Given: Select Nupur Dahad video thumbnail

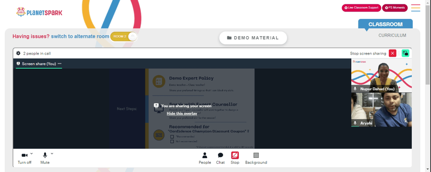Looking at the screenshot, I should coord(381,75).
